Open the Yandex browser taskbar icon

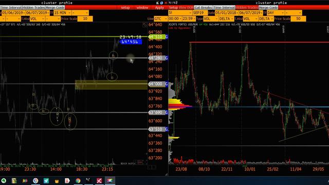pyautogui.click(x=67, y=180)
